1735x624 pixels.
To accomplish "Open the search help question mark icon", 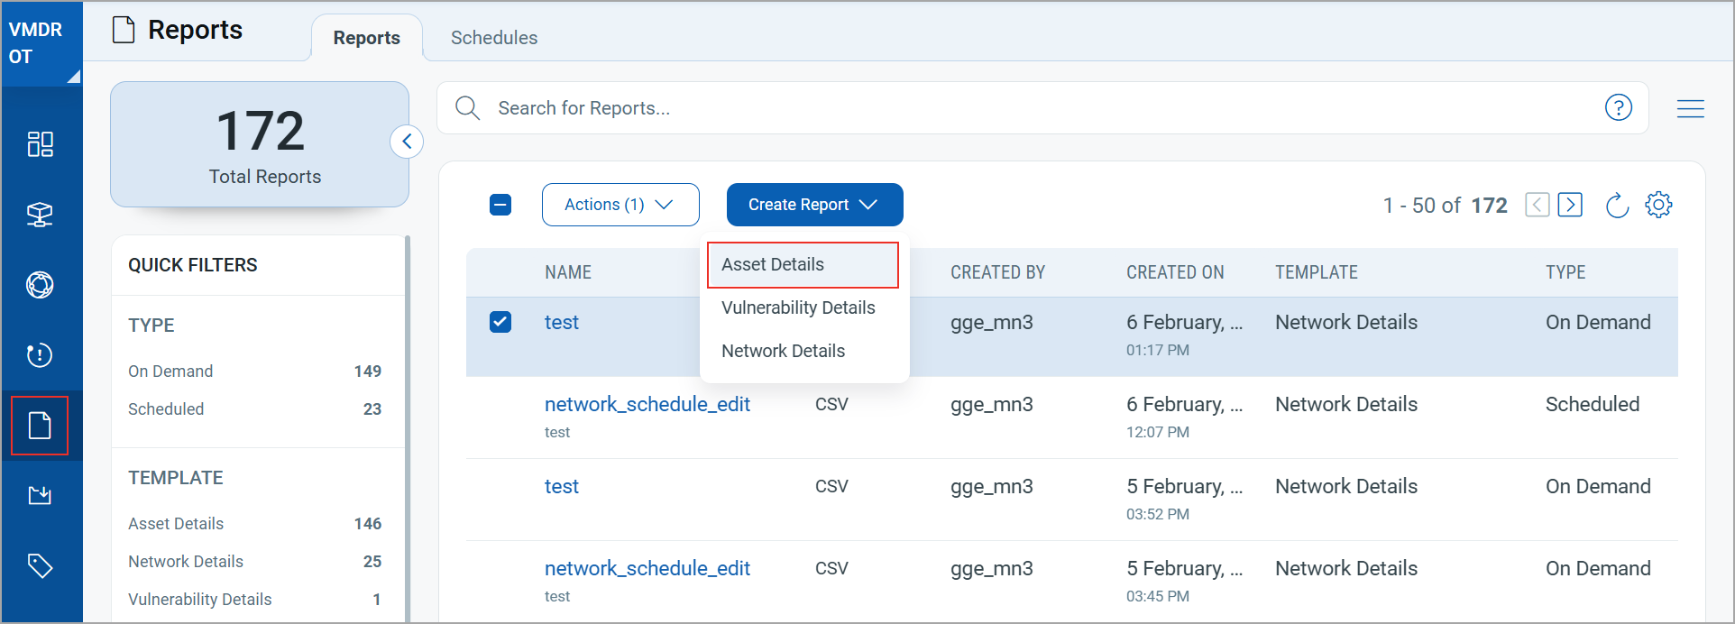I will [1619, 107].
